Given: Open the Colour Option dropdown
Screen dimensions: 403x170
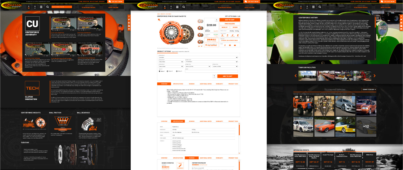Looking at the screenshot, I should click(171, 62).
